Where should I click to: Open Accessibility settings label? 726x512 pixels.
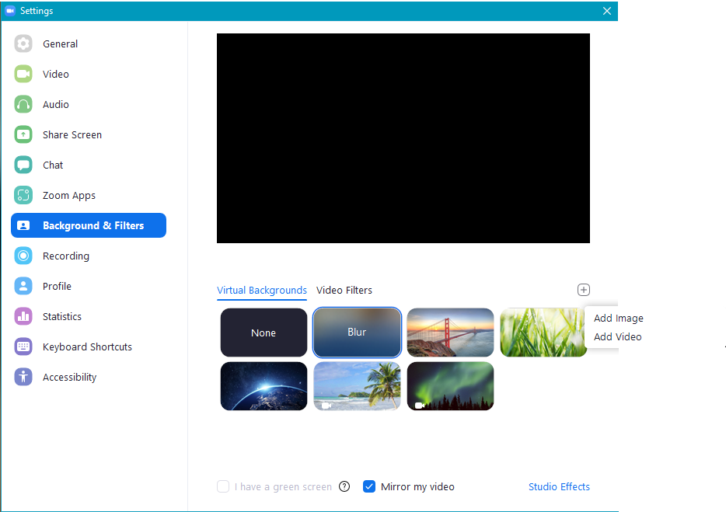point(69,378)
